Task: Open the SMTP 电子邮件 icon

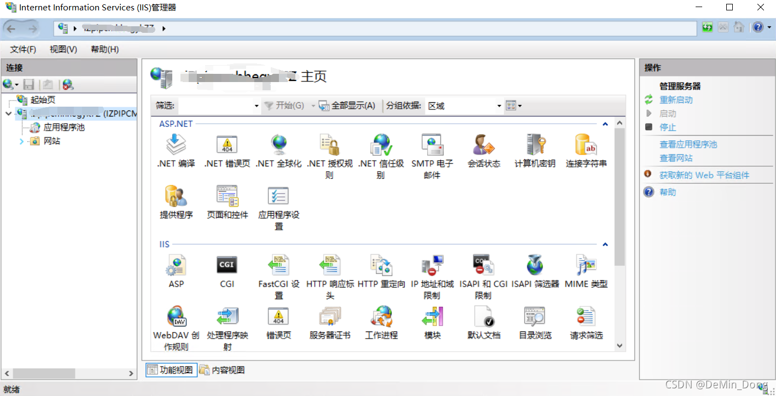Action: pos(432,145)
